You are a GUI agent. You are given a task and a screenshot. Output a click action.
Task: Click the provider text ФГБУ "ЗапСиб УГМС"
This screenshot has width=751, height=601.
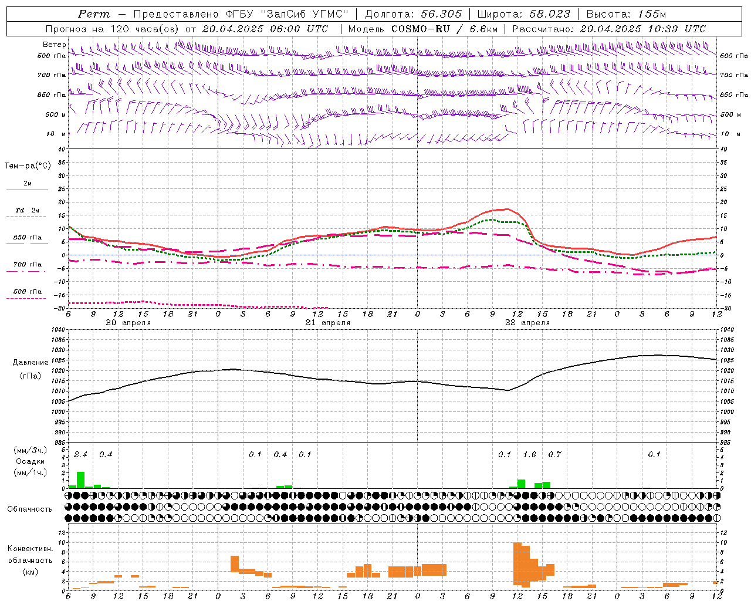pyautogui.click(x=286, y=14)
